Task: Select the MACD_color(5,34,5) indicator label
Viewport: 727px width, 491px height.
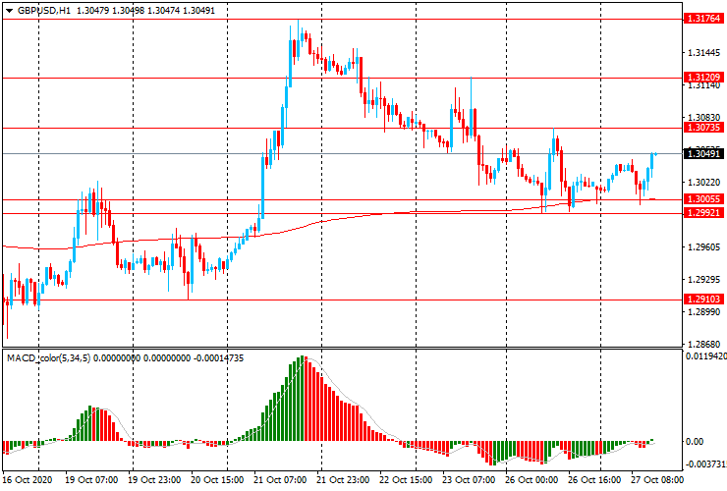Action: pos(49,358)
